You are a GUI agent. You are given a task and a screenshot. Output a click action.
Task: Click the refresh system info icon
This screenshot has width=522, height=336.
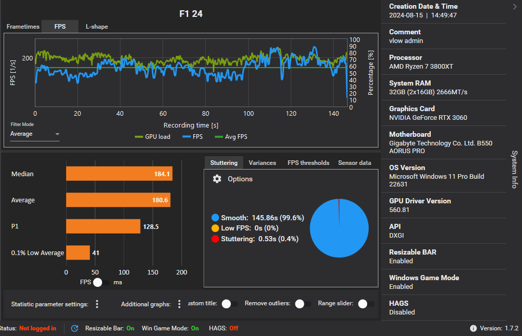coord(74,328)
